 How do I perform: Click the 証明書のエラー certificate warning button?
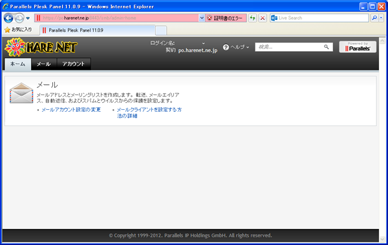click(226, 18)
